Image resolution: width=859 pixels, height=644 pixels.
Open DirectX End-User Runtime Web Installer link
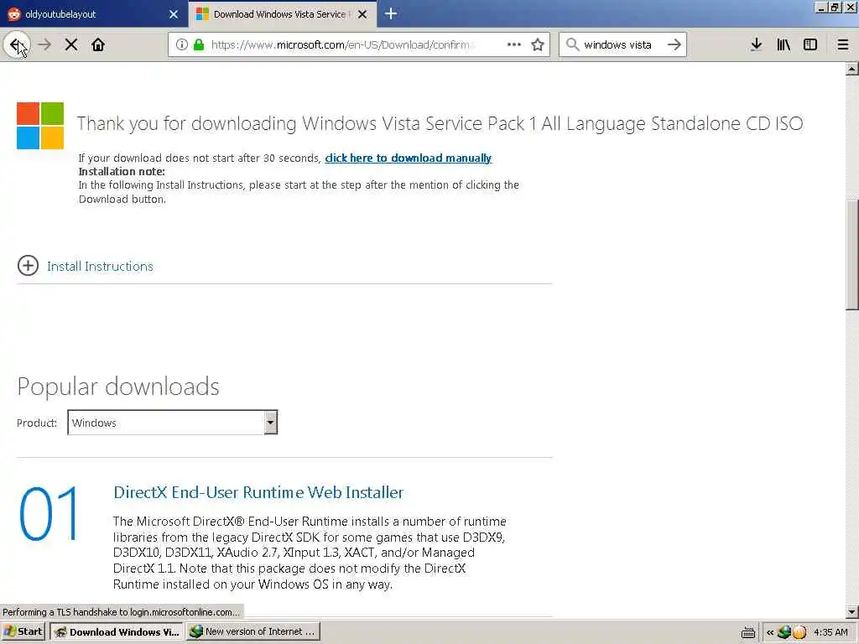[x=258, y=491]
